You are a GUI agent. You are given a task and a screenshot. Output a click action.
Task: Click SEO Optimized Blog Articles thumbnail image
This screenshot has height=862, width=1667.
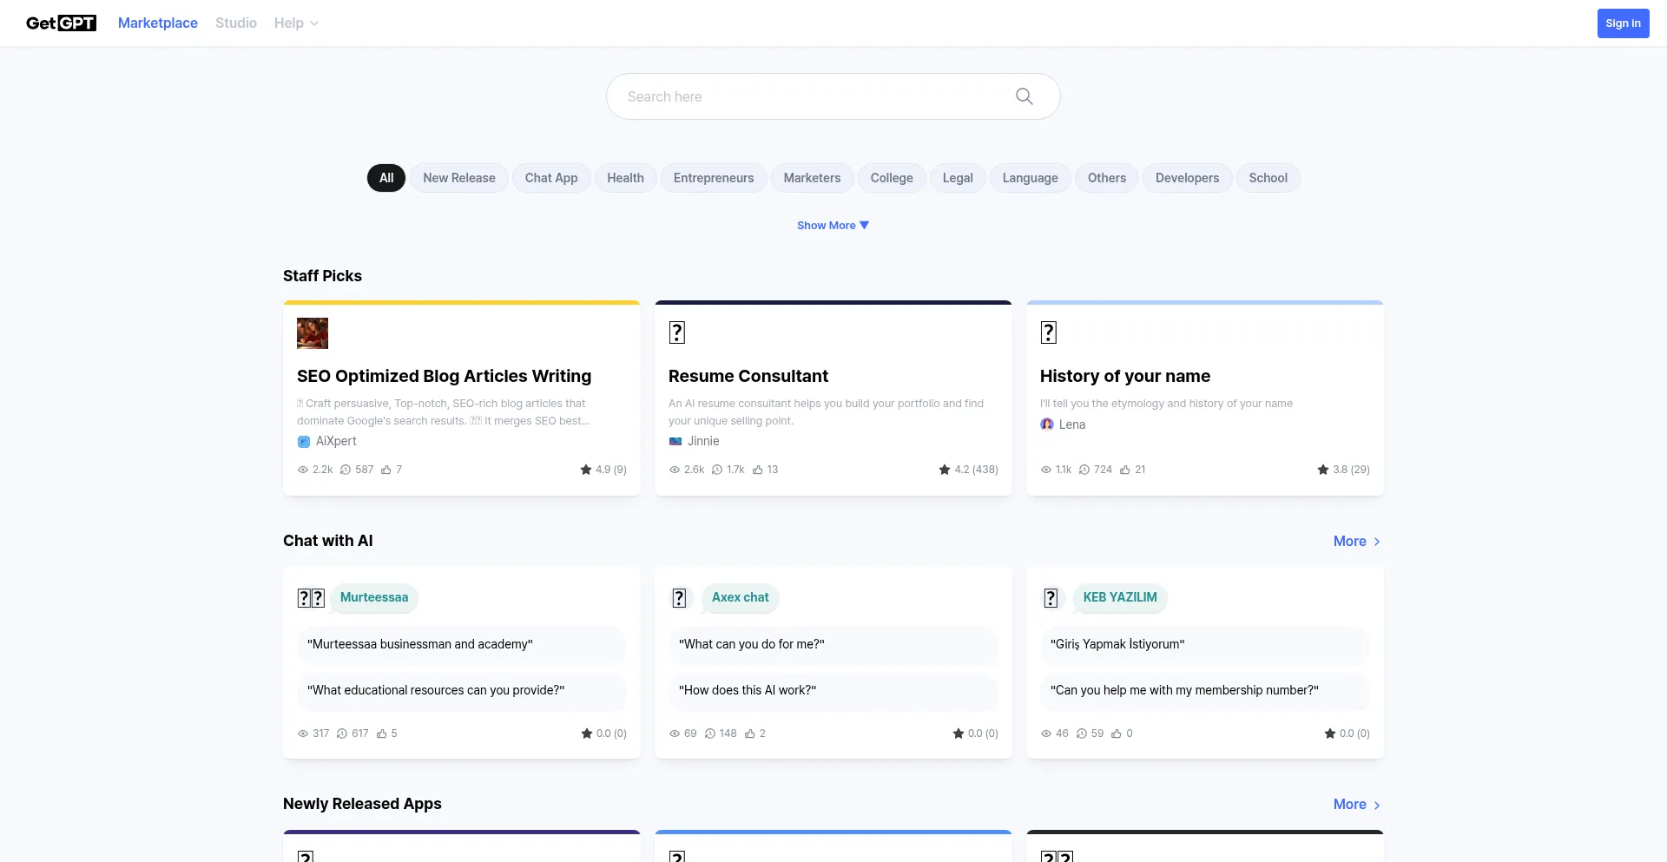pos(313,333)
